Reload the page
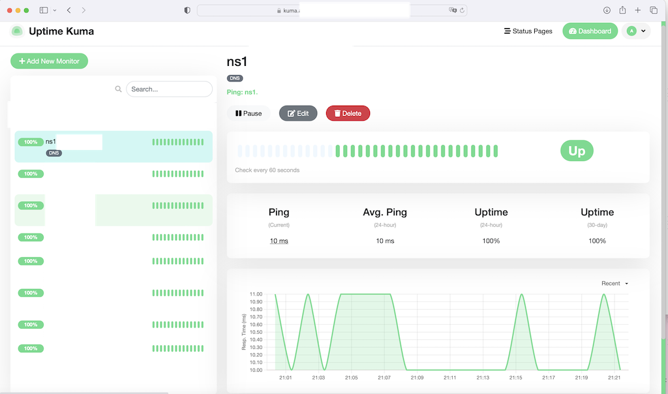Screen dimensions: 668x394 pos(462,10)
